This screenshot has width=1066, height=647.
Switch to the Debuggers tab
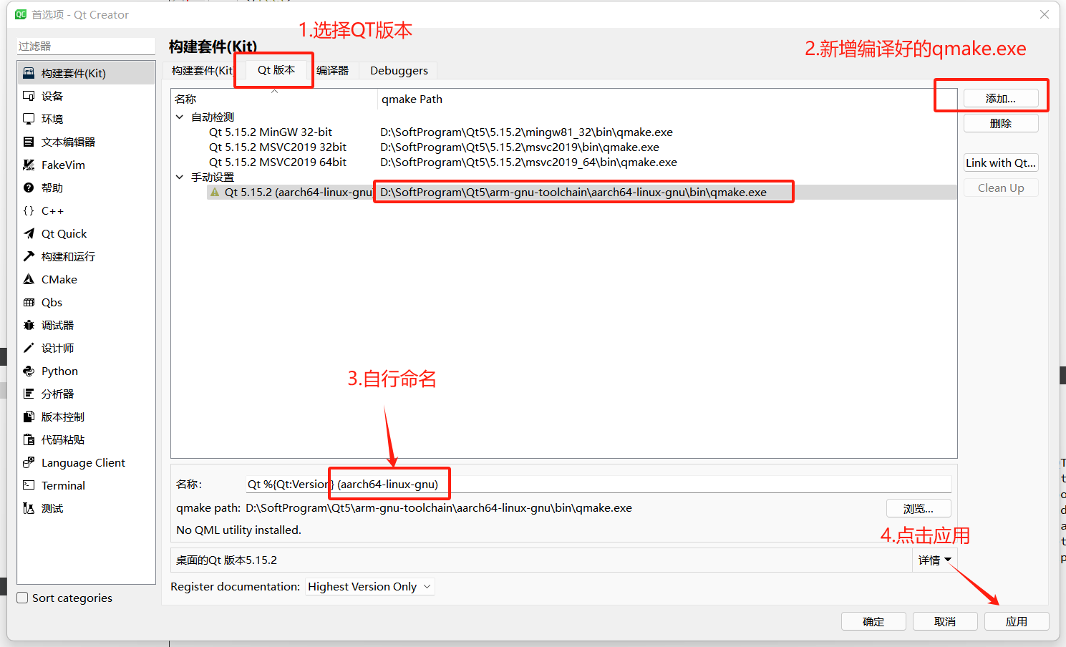tap(399, 70)
